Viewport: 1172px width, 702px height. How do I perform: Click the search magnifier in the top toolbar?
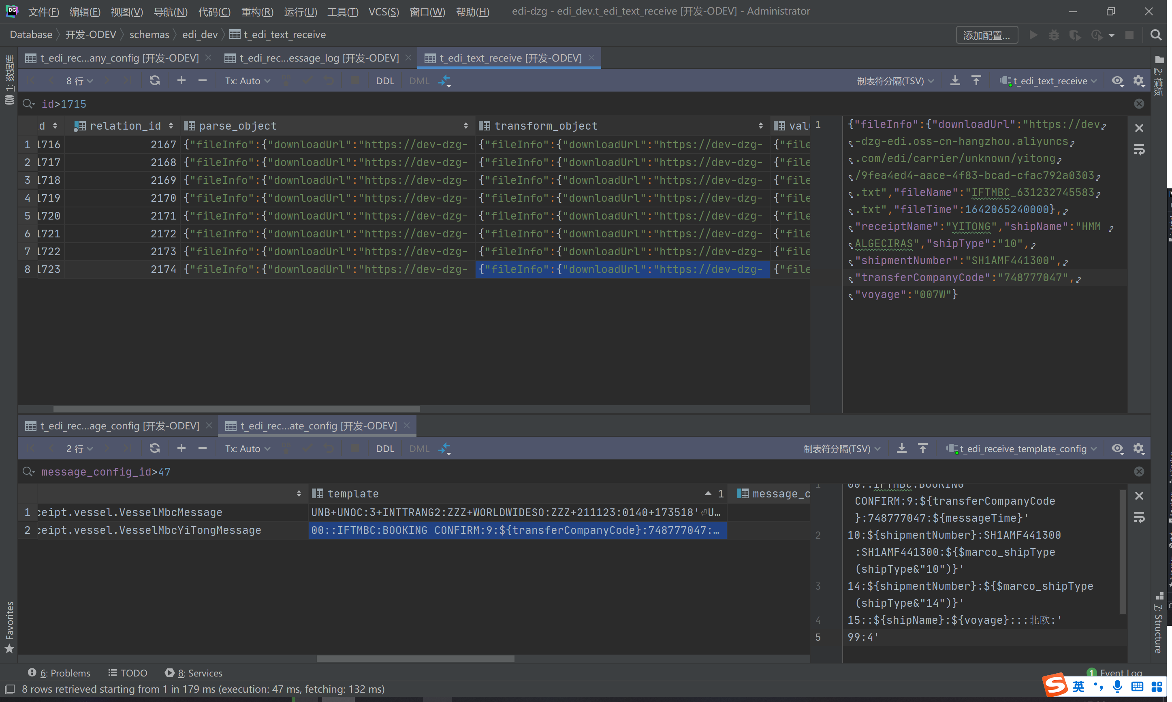[1155, 35]
